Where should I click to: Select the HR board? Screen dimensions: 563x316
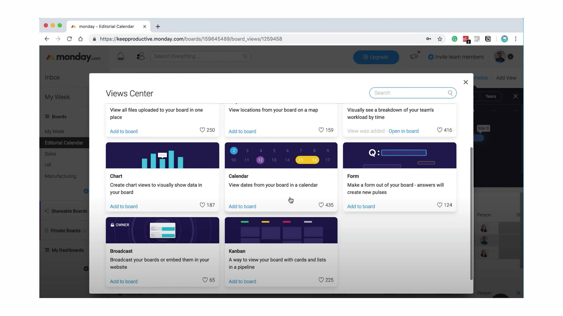coord(48,165)
